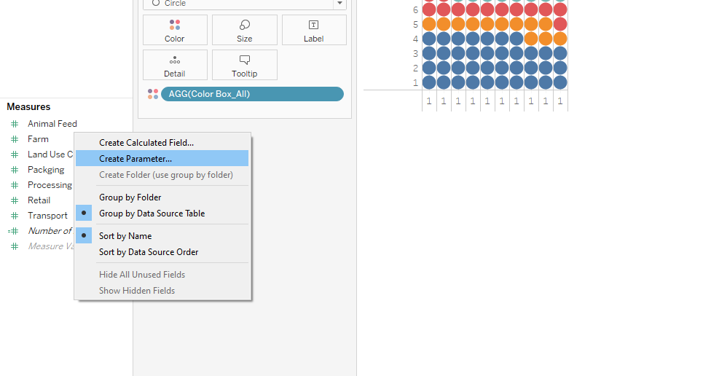Image resolution: width=703 pixels, height=376 pixels.
Task: Click color icon beside AGG(Color Box_All) pill
Action: coord(153,94)
